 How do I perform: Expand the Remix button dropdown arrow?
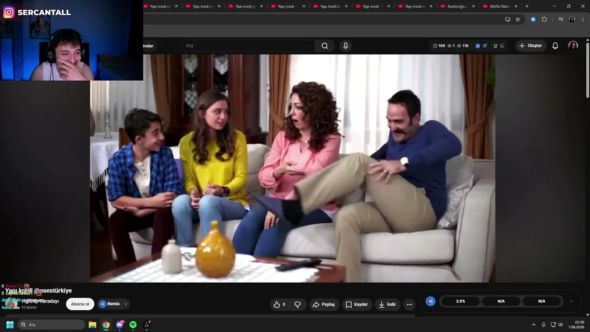[125, 304]
